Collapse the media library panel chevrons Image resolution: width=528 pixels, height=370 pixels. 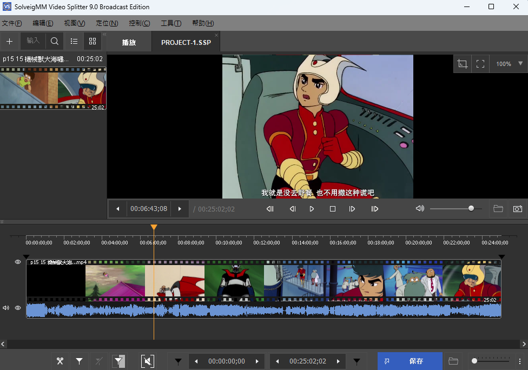(104, 34)
